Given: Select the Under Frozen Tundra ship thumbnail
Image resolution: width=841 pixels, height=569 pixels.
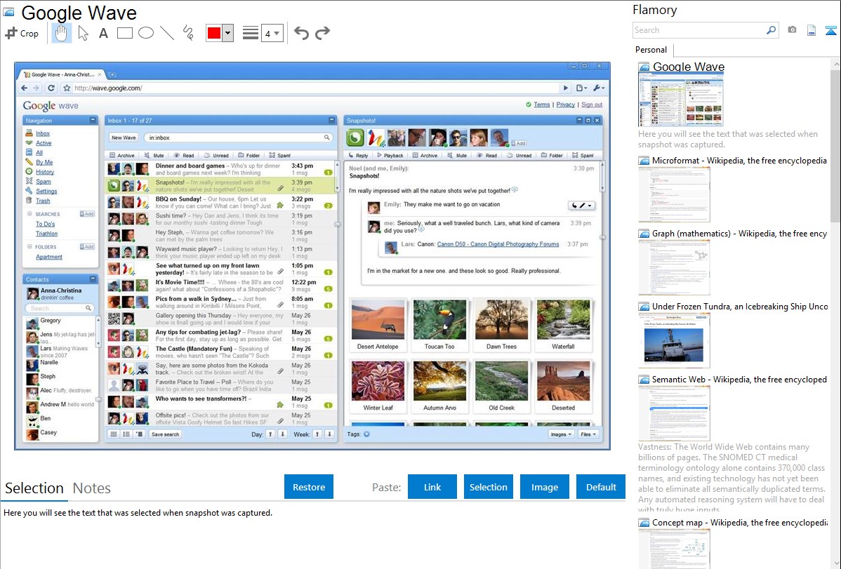Looking at the screenshot, I should [x=674, y=340].
